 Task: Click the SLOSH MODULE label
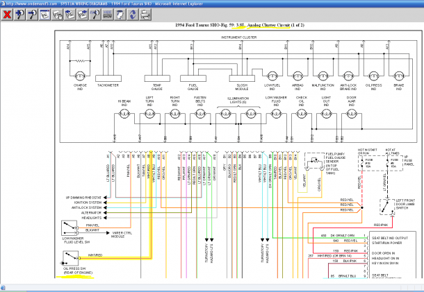point(242,87)
